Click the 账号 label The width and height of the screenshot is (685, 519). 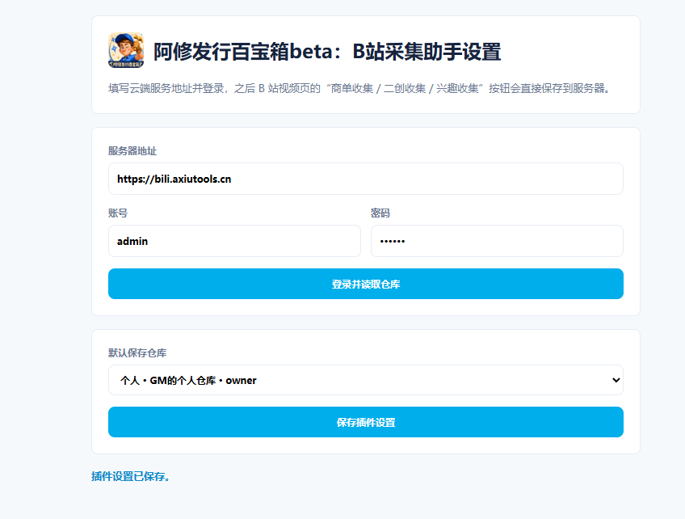pos(118,213)
